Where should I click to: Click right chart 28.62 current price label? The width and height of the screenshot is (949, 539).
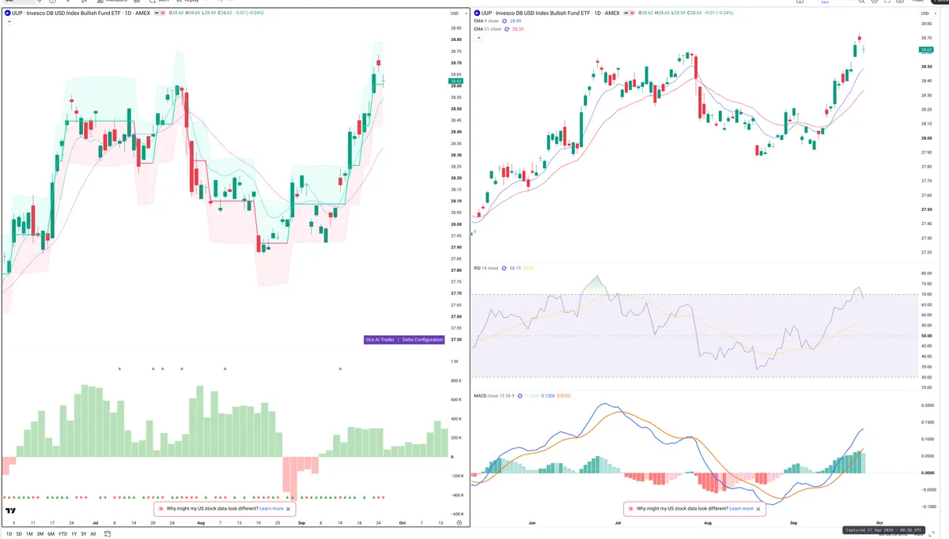926,50
